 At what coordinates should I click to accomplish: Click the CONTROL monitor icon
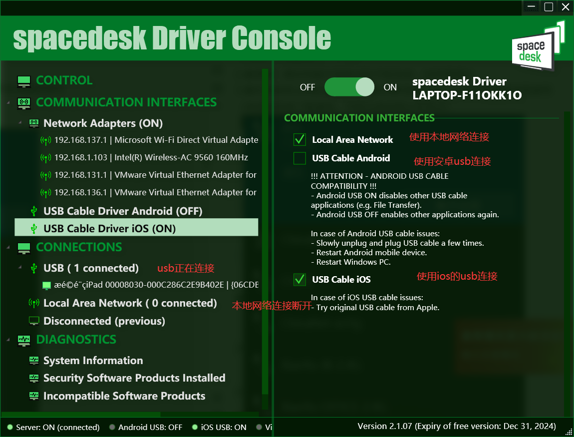(x=24, y=81)
